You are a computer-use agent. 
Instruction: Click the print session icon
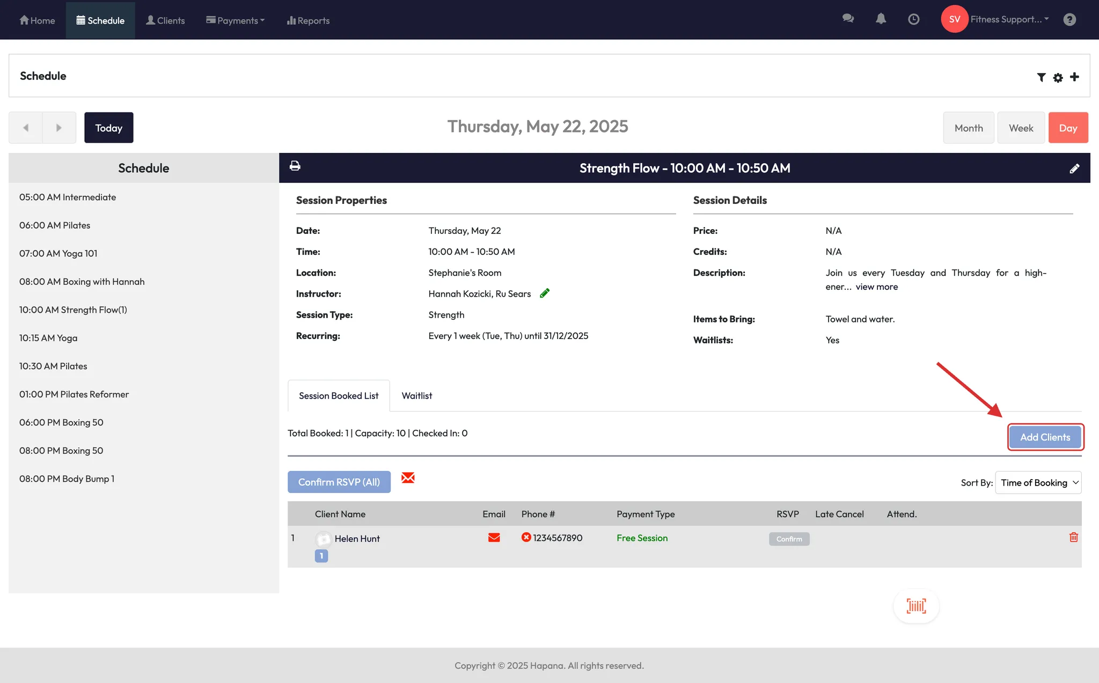click(295, 166)
